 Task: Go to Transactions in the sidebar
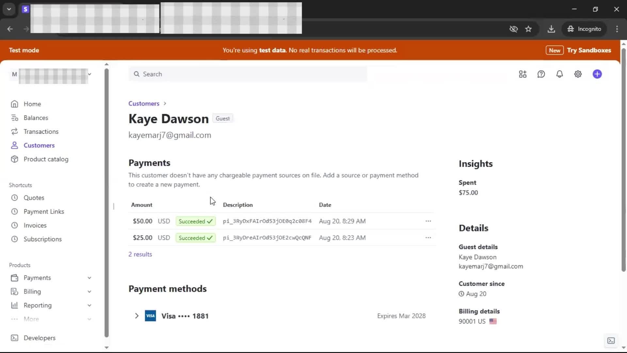[x=41, y=131]
